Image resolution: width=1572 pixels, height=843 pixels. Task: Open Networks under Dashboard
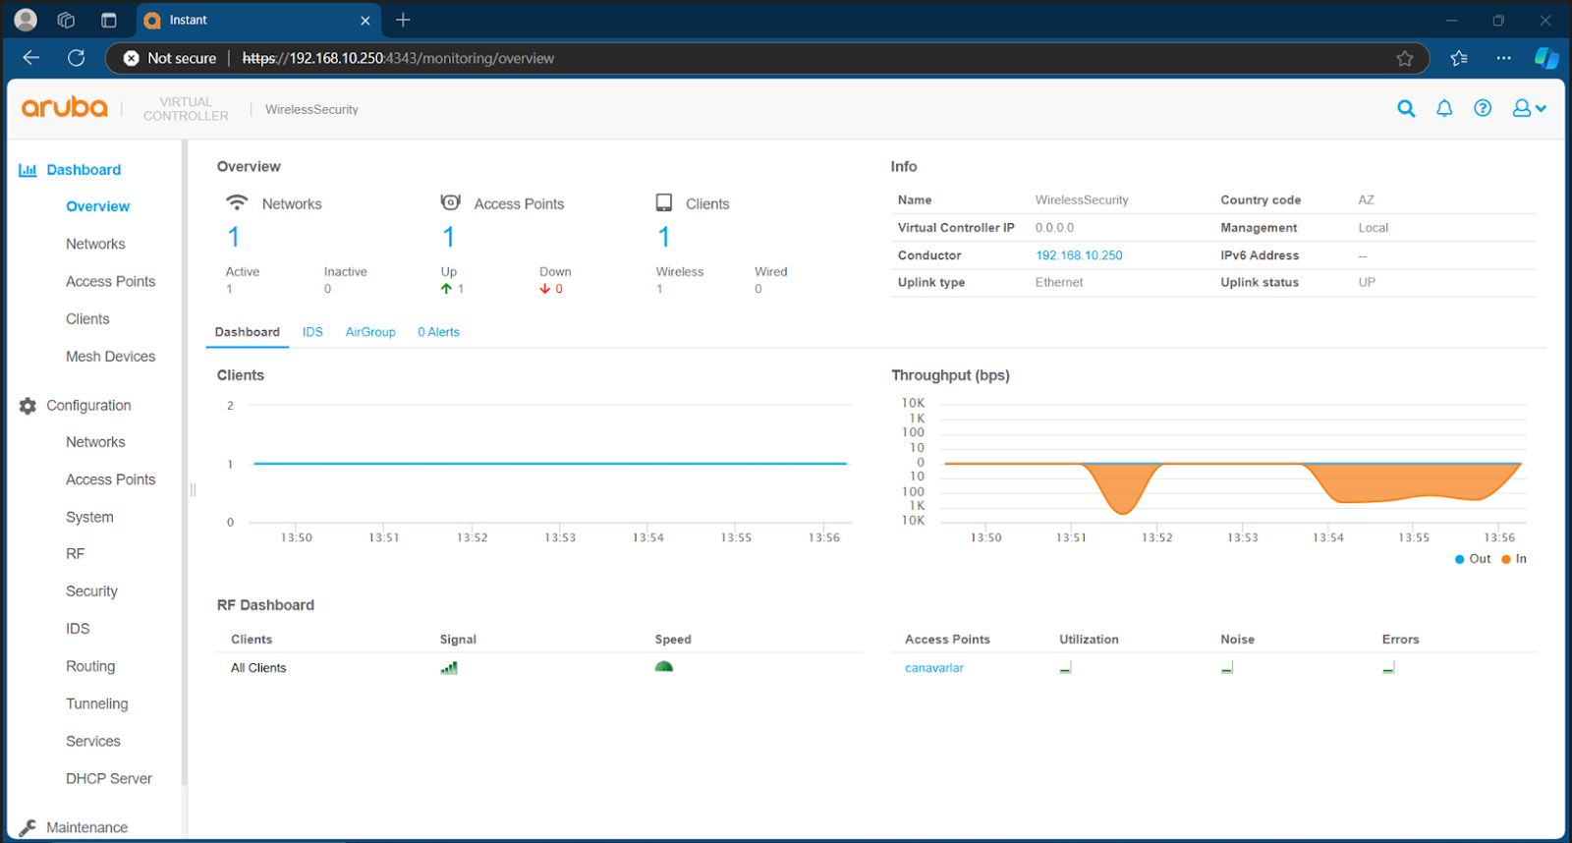tap(95, 244)
